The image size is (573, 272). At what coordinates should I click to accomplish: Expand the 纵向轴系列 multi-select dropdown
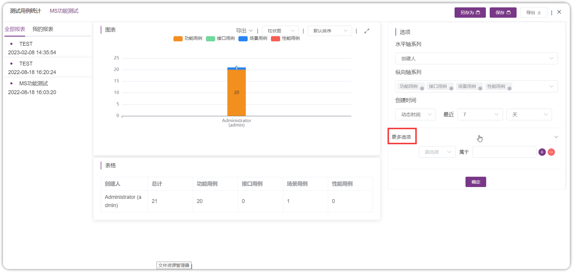click(x=551, y=86)
